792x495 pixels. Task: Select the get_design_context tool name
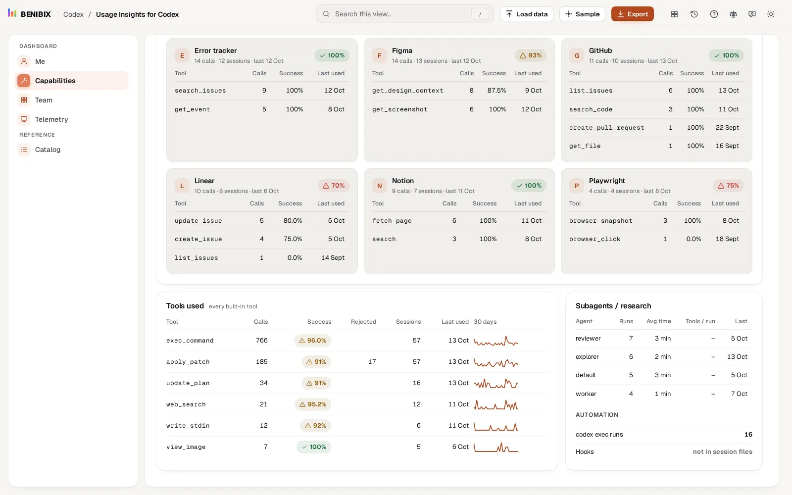point(408,91)
